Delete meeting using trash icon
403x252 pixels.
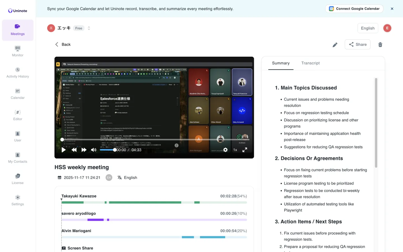(x=380, y=45)
